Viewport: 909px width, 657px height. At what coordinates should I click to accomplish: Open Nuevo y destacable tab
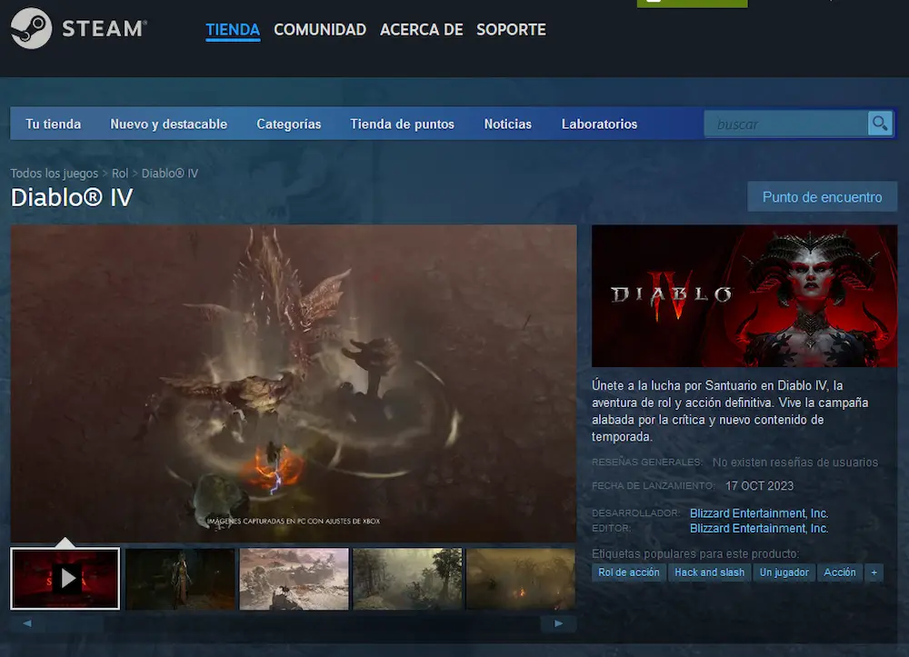click(169, 124)
